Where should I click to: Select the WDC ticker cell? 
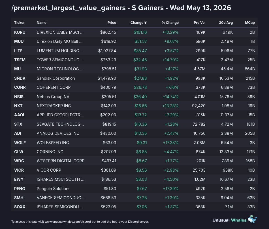pos(19,161)
